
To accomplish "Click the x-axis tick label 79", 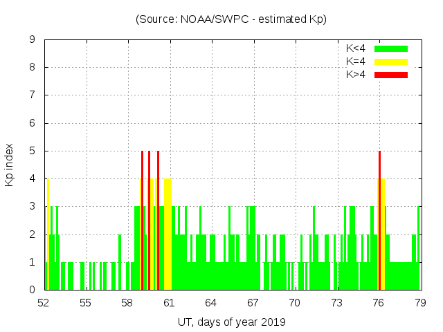I will click(419, 303).
